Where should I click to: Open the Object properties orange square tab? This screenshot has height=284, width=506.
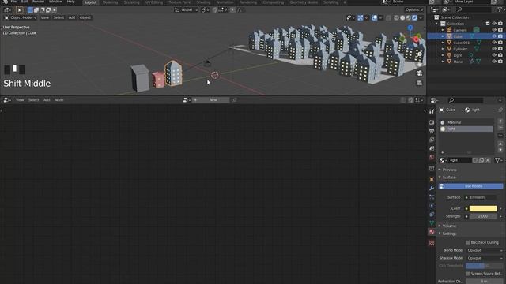pyautogui.click(x=432, y=179)
